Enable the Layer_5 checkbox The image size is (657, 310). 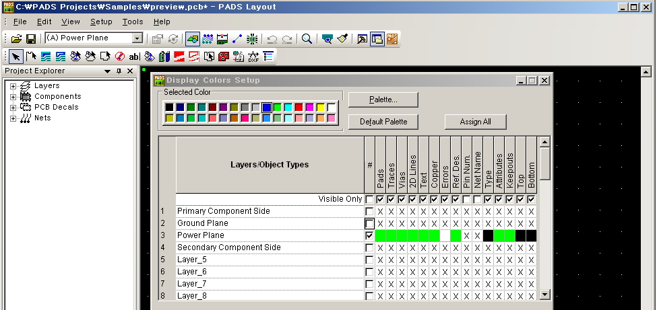[369, 260]
